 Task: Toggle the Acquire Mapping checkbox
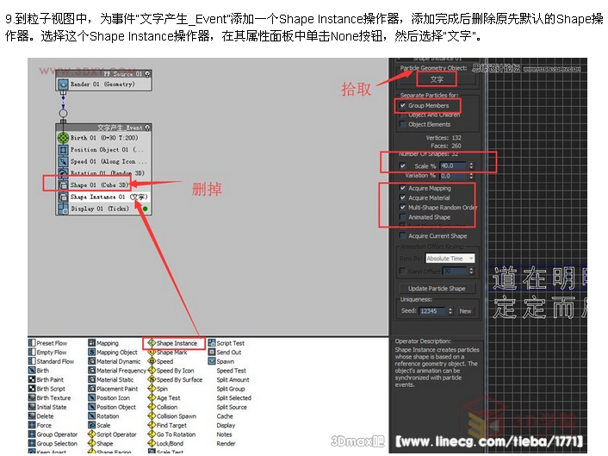pyautogui.click(x=403, y=188)
